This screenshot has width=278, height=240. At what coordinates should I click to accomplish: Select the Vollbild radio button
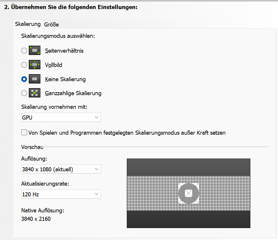(24, 65)
